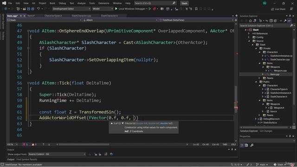
Task: Switch to the Git Changes tab
Action: (266, 131)
